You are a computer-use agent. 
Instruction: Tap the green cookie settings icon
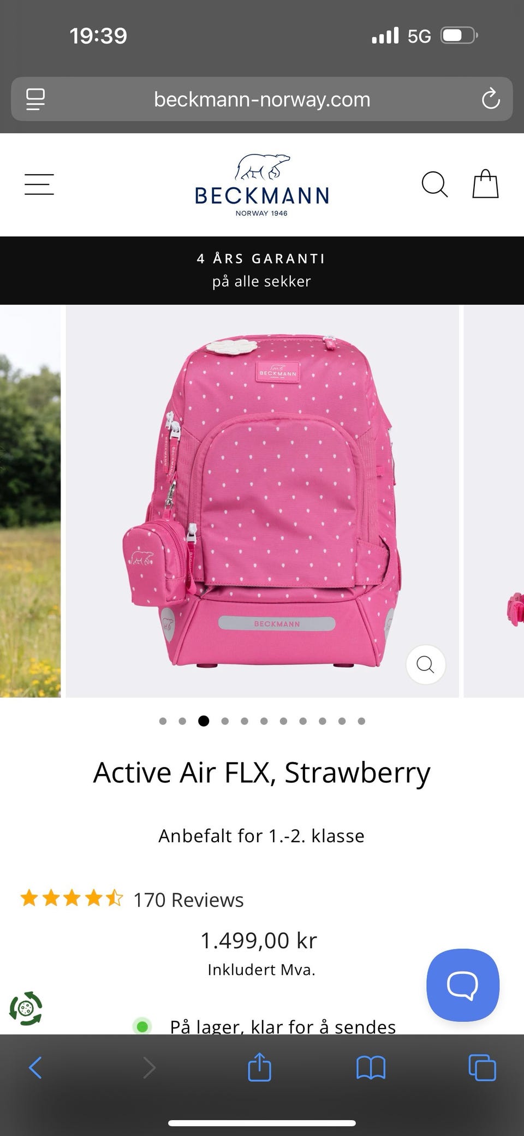point(26,1008)
